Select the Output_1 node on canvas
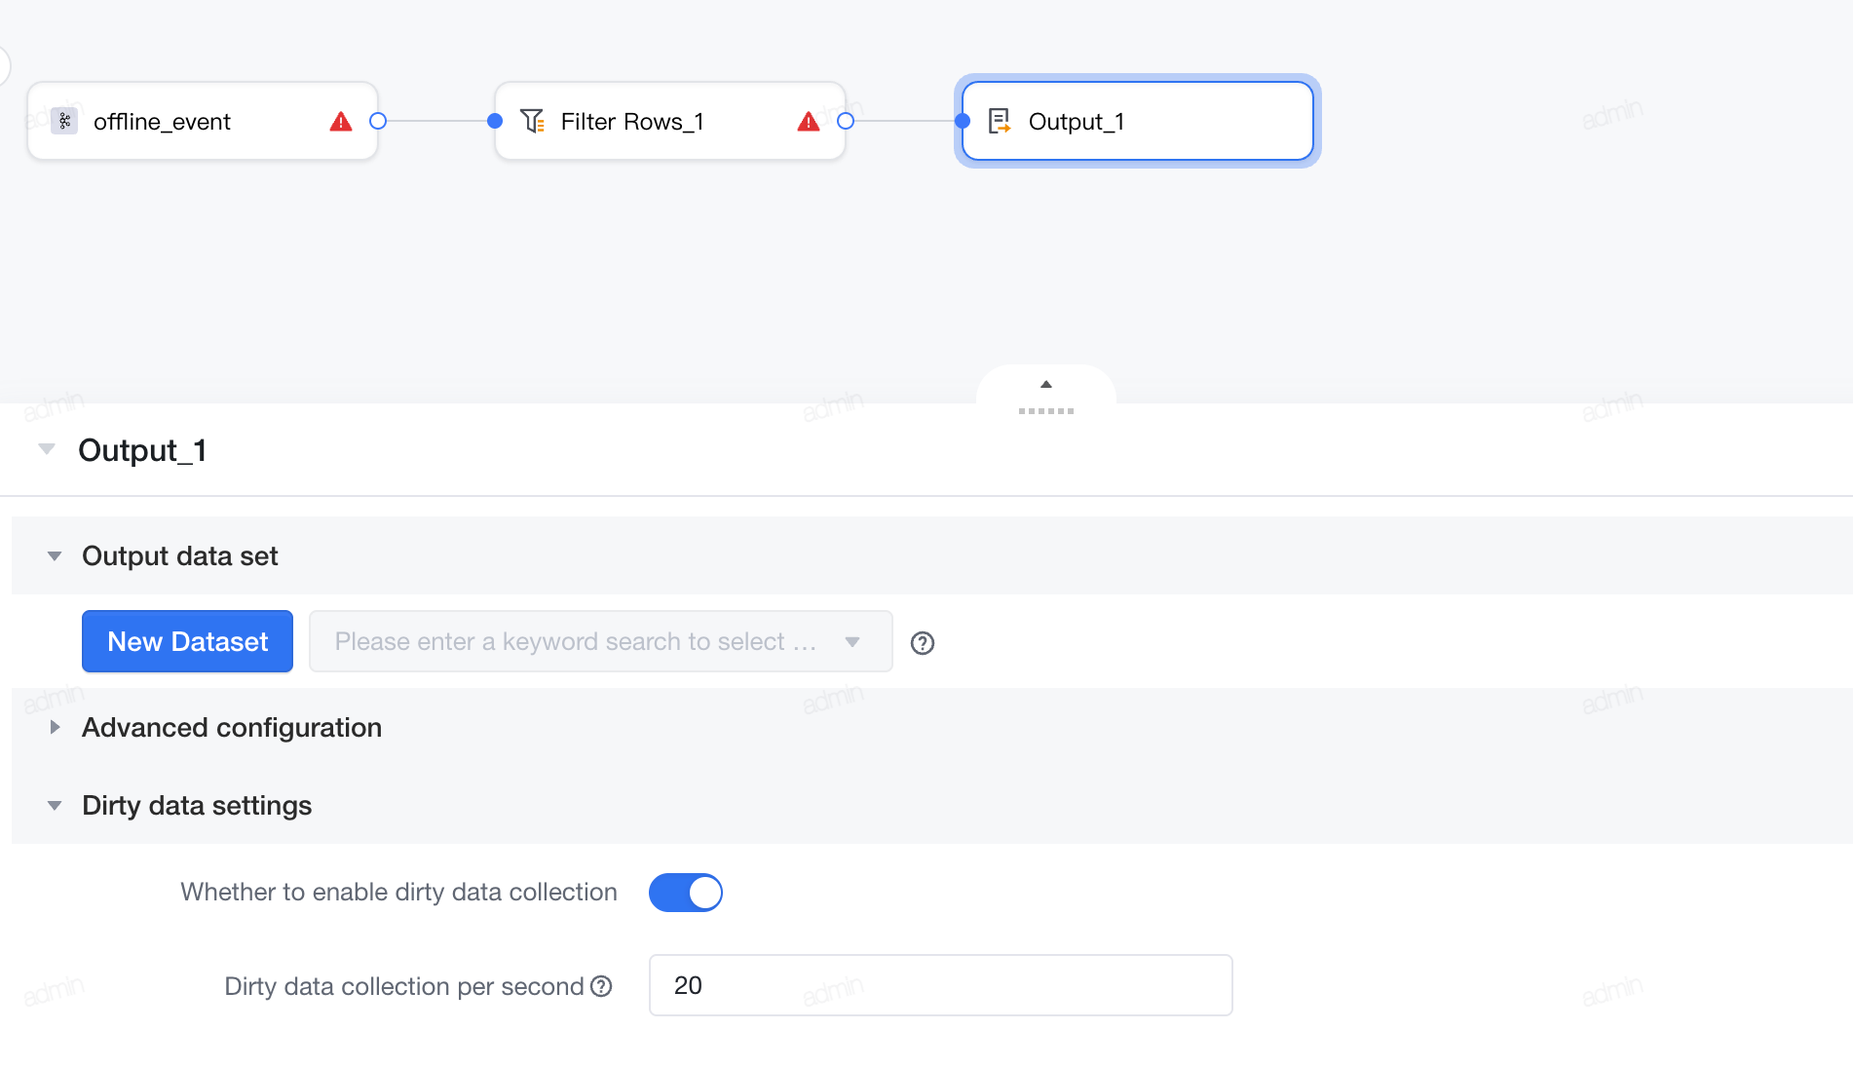 coord(1137,121)
